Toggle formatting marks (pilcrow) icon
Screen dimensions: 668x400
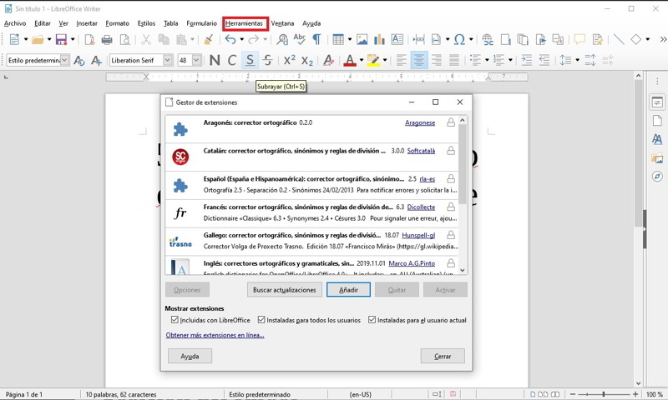point(316,39)
